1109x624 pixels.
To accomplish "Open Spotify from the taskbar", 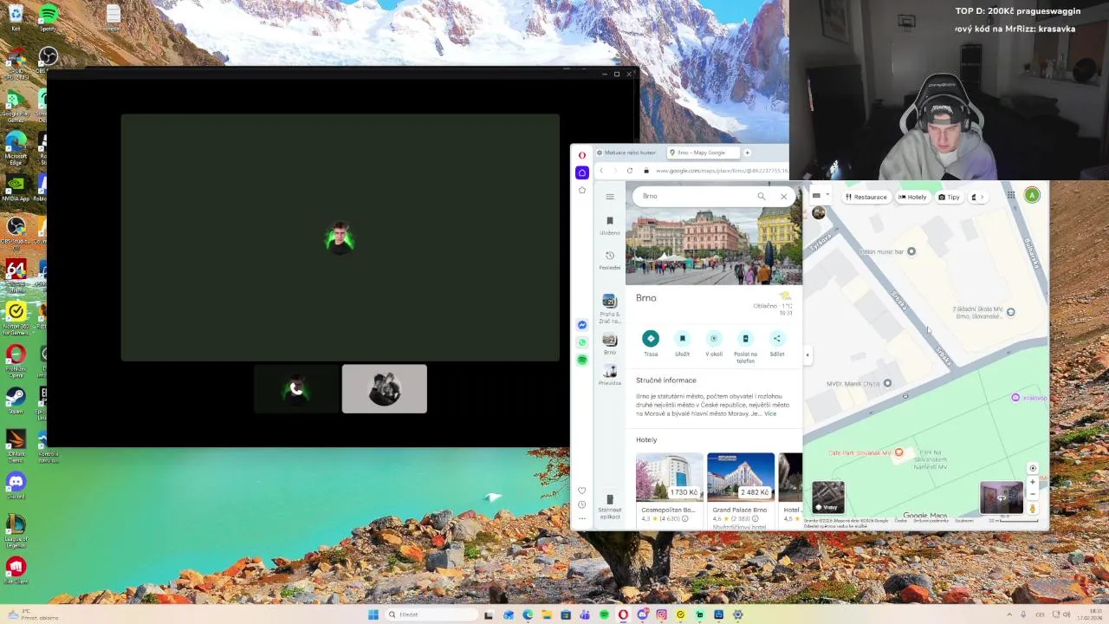I will coord(604,614).
